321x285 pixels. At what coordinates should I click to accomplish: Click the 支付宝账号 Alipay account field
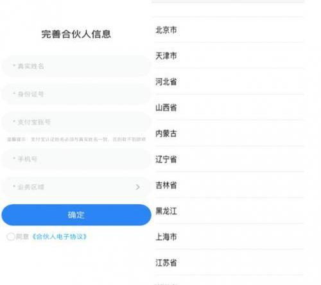(76, 122)
